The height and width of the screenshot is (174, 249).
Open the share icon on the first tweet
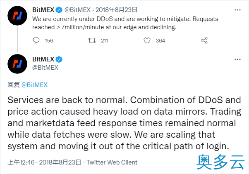tap(204, 40)
